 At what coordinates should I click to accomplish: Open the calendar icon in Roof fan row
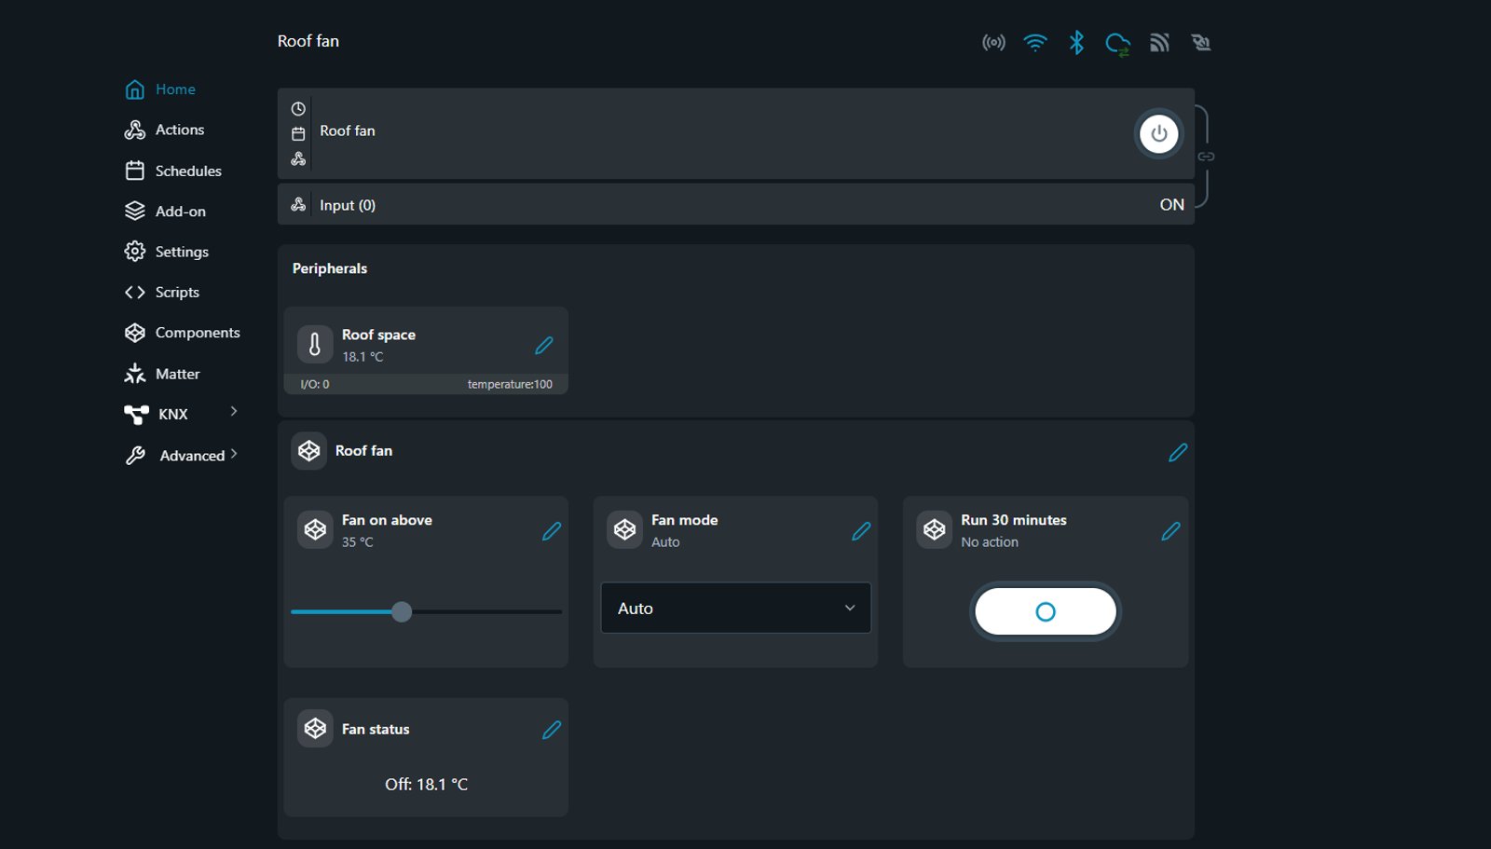click(298, 134)
